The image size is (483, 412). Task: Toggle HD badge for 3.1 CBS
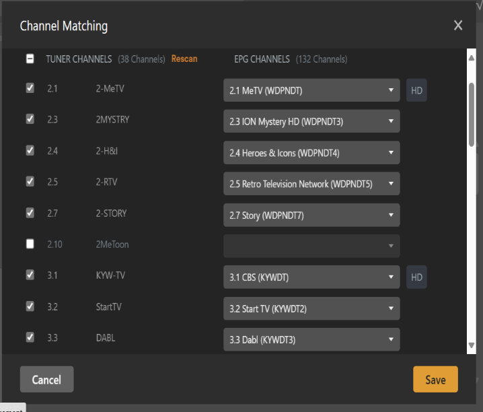click(416, 277)
